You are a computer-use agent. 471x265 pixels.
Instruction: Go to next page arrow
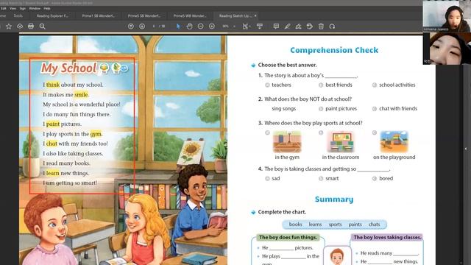pos(142,26)
